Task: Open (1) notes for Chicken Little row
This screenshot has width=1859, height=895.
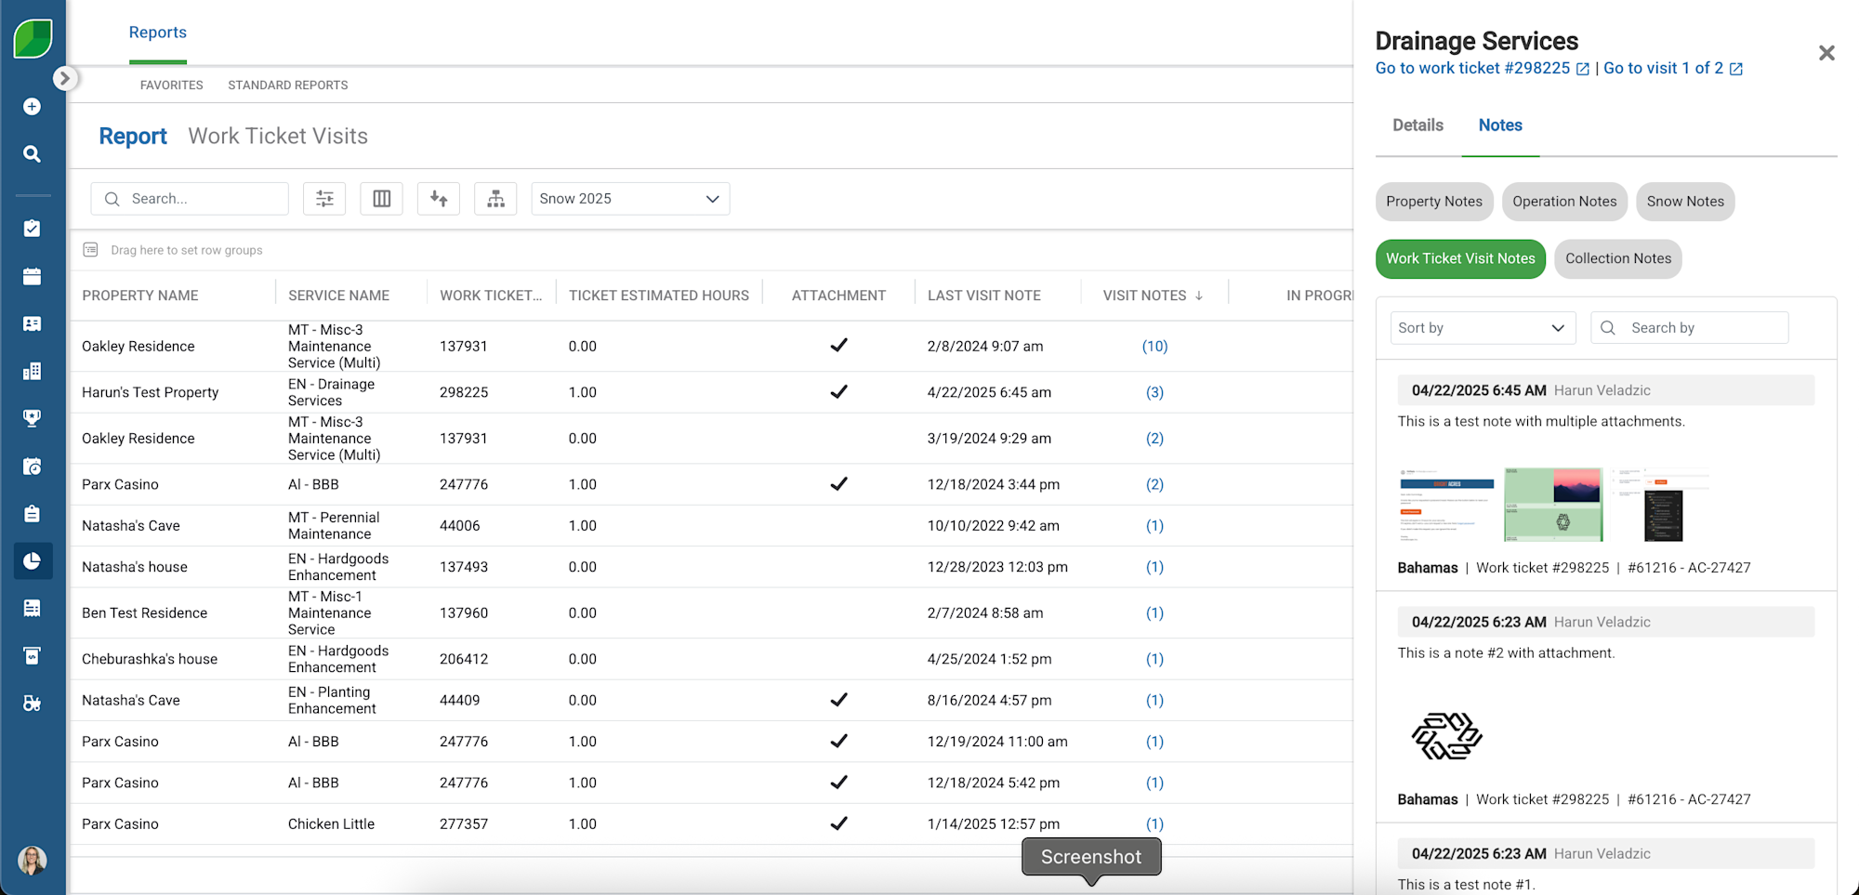Action: (x=1154, y=824)
